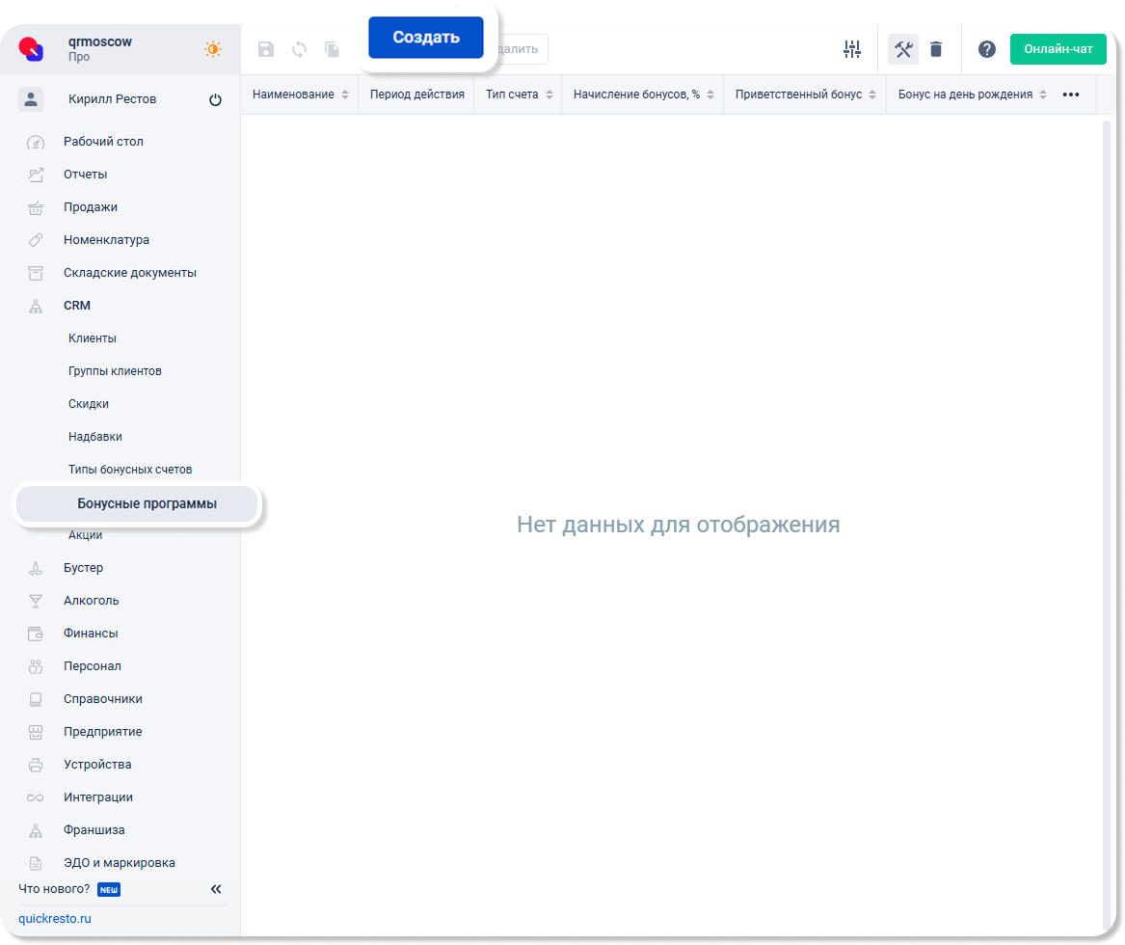Click the Складские документы box icon
The height and width of the screenshot is (945, 1125).
35,273
